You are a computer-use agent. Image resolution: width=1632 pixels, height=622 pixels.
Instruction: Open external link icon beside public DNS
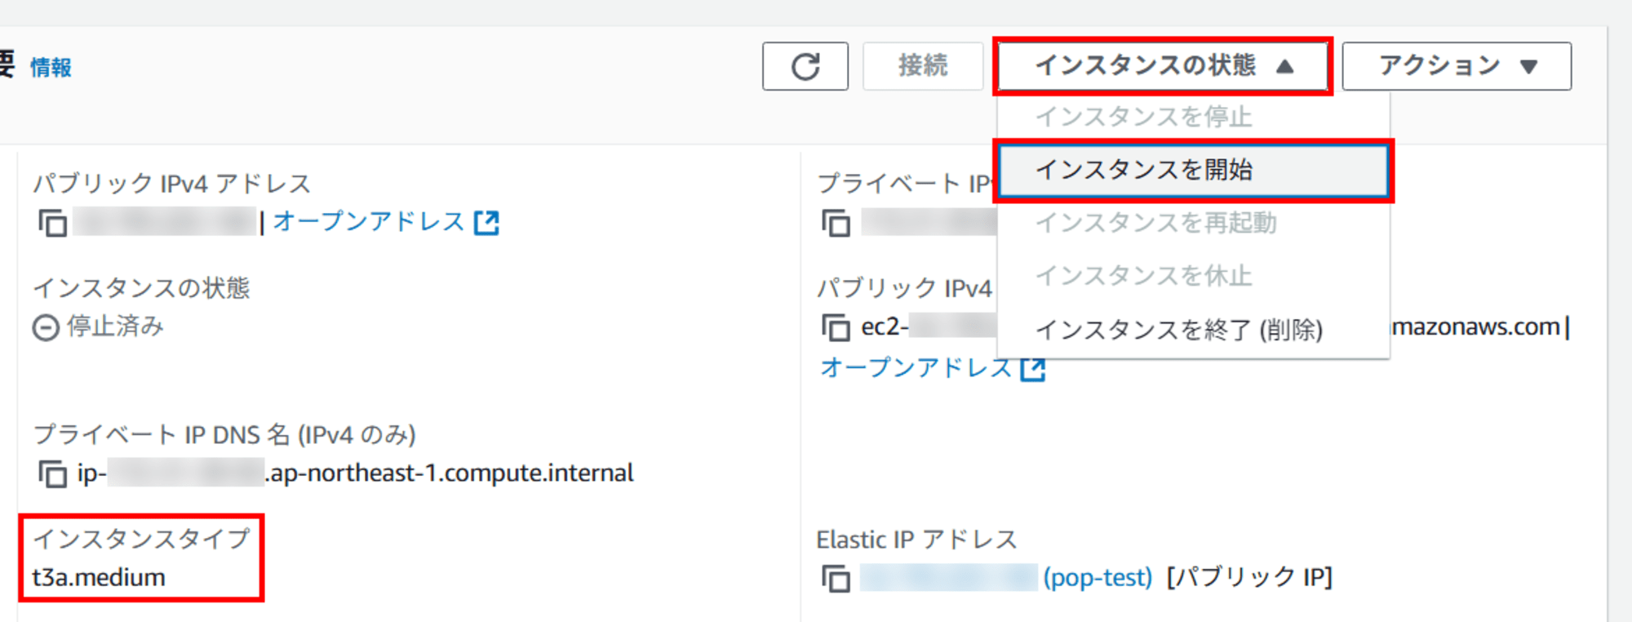[1034, 369]
